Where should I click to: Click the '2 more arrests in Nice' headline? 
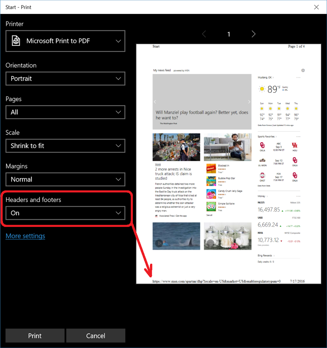coord(174,174)
